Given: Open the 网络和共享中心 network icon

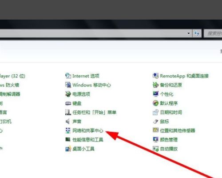Looking at the screenshot, I should [68, 130].
